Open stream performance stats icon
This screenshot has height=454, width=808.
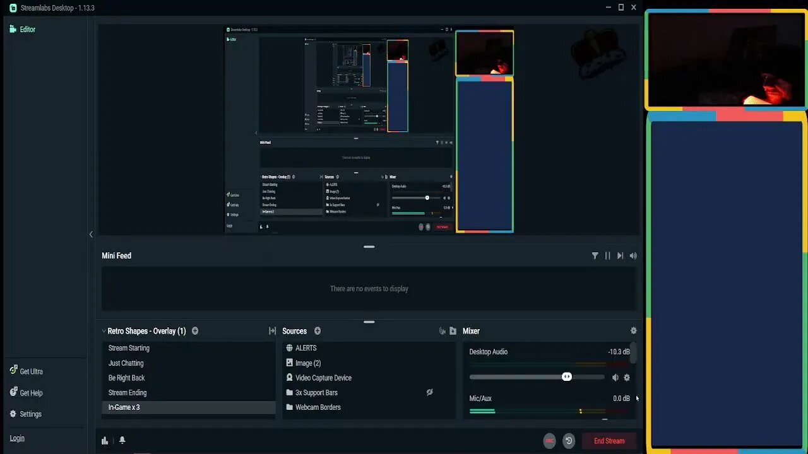105,441
